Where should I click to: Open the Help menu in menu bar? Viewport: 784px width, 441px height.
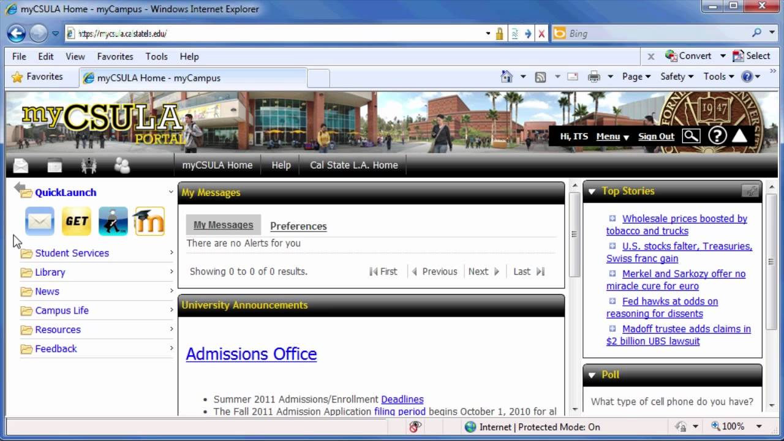click(x=189, y=56)
